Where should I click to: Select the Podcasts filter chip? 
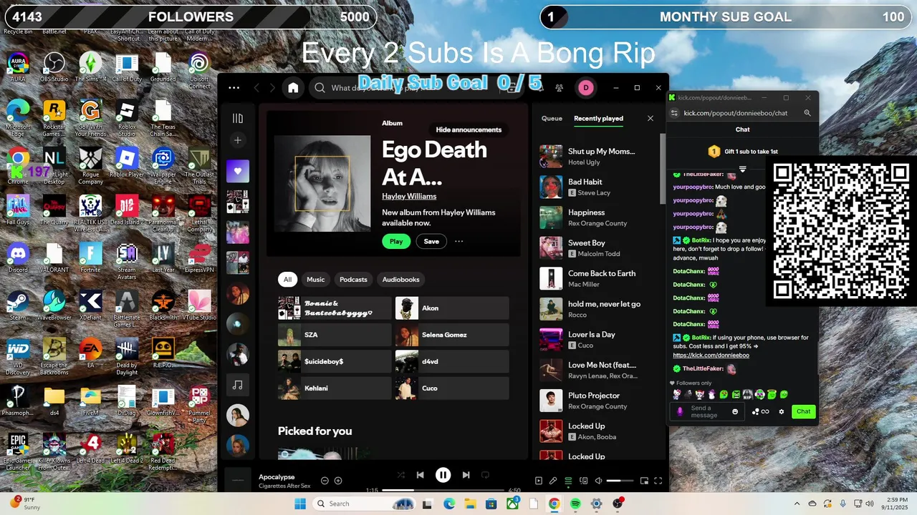(x=353, y=280)
